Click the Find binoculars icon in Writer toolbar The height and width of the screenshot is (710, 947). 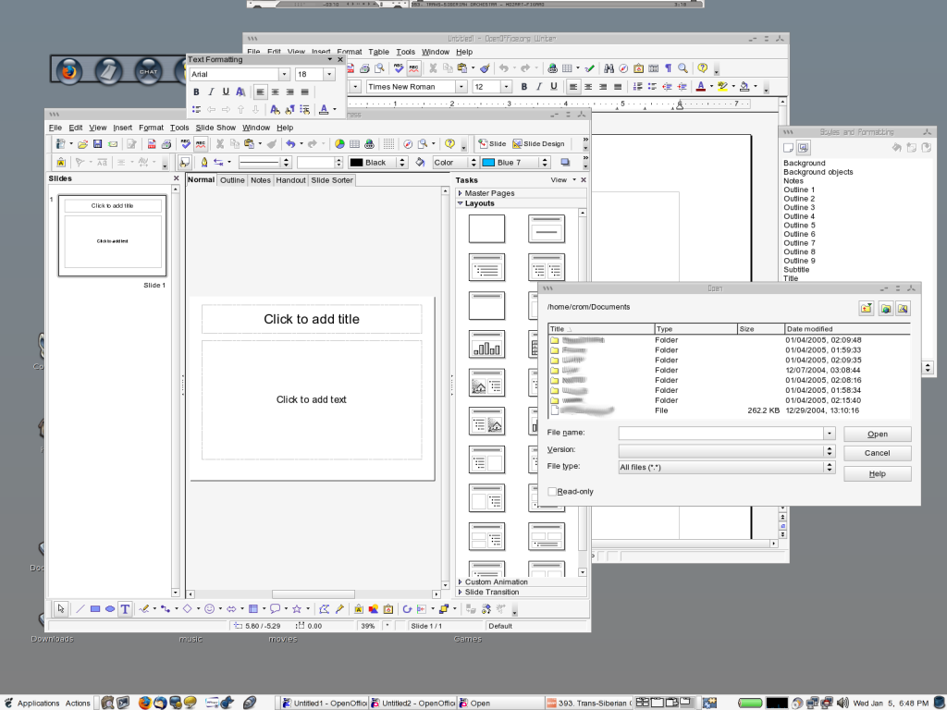click(x=609, y=68)
